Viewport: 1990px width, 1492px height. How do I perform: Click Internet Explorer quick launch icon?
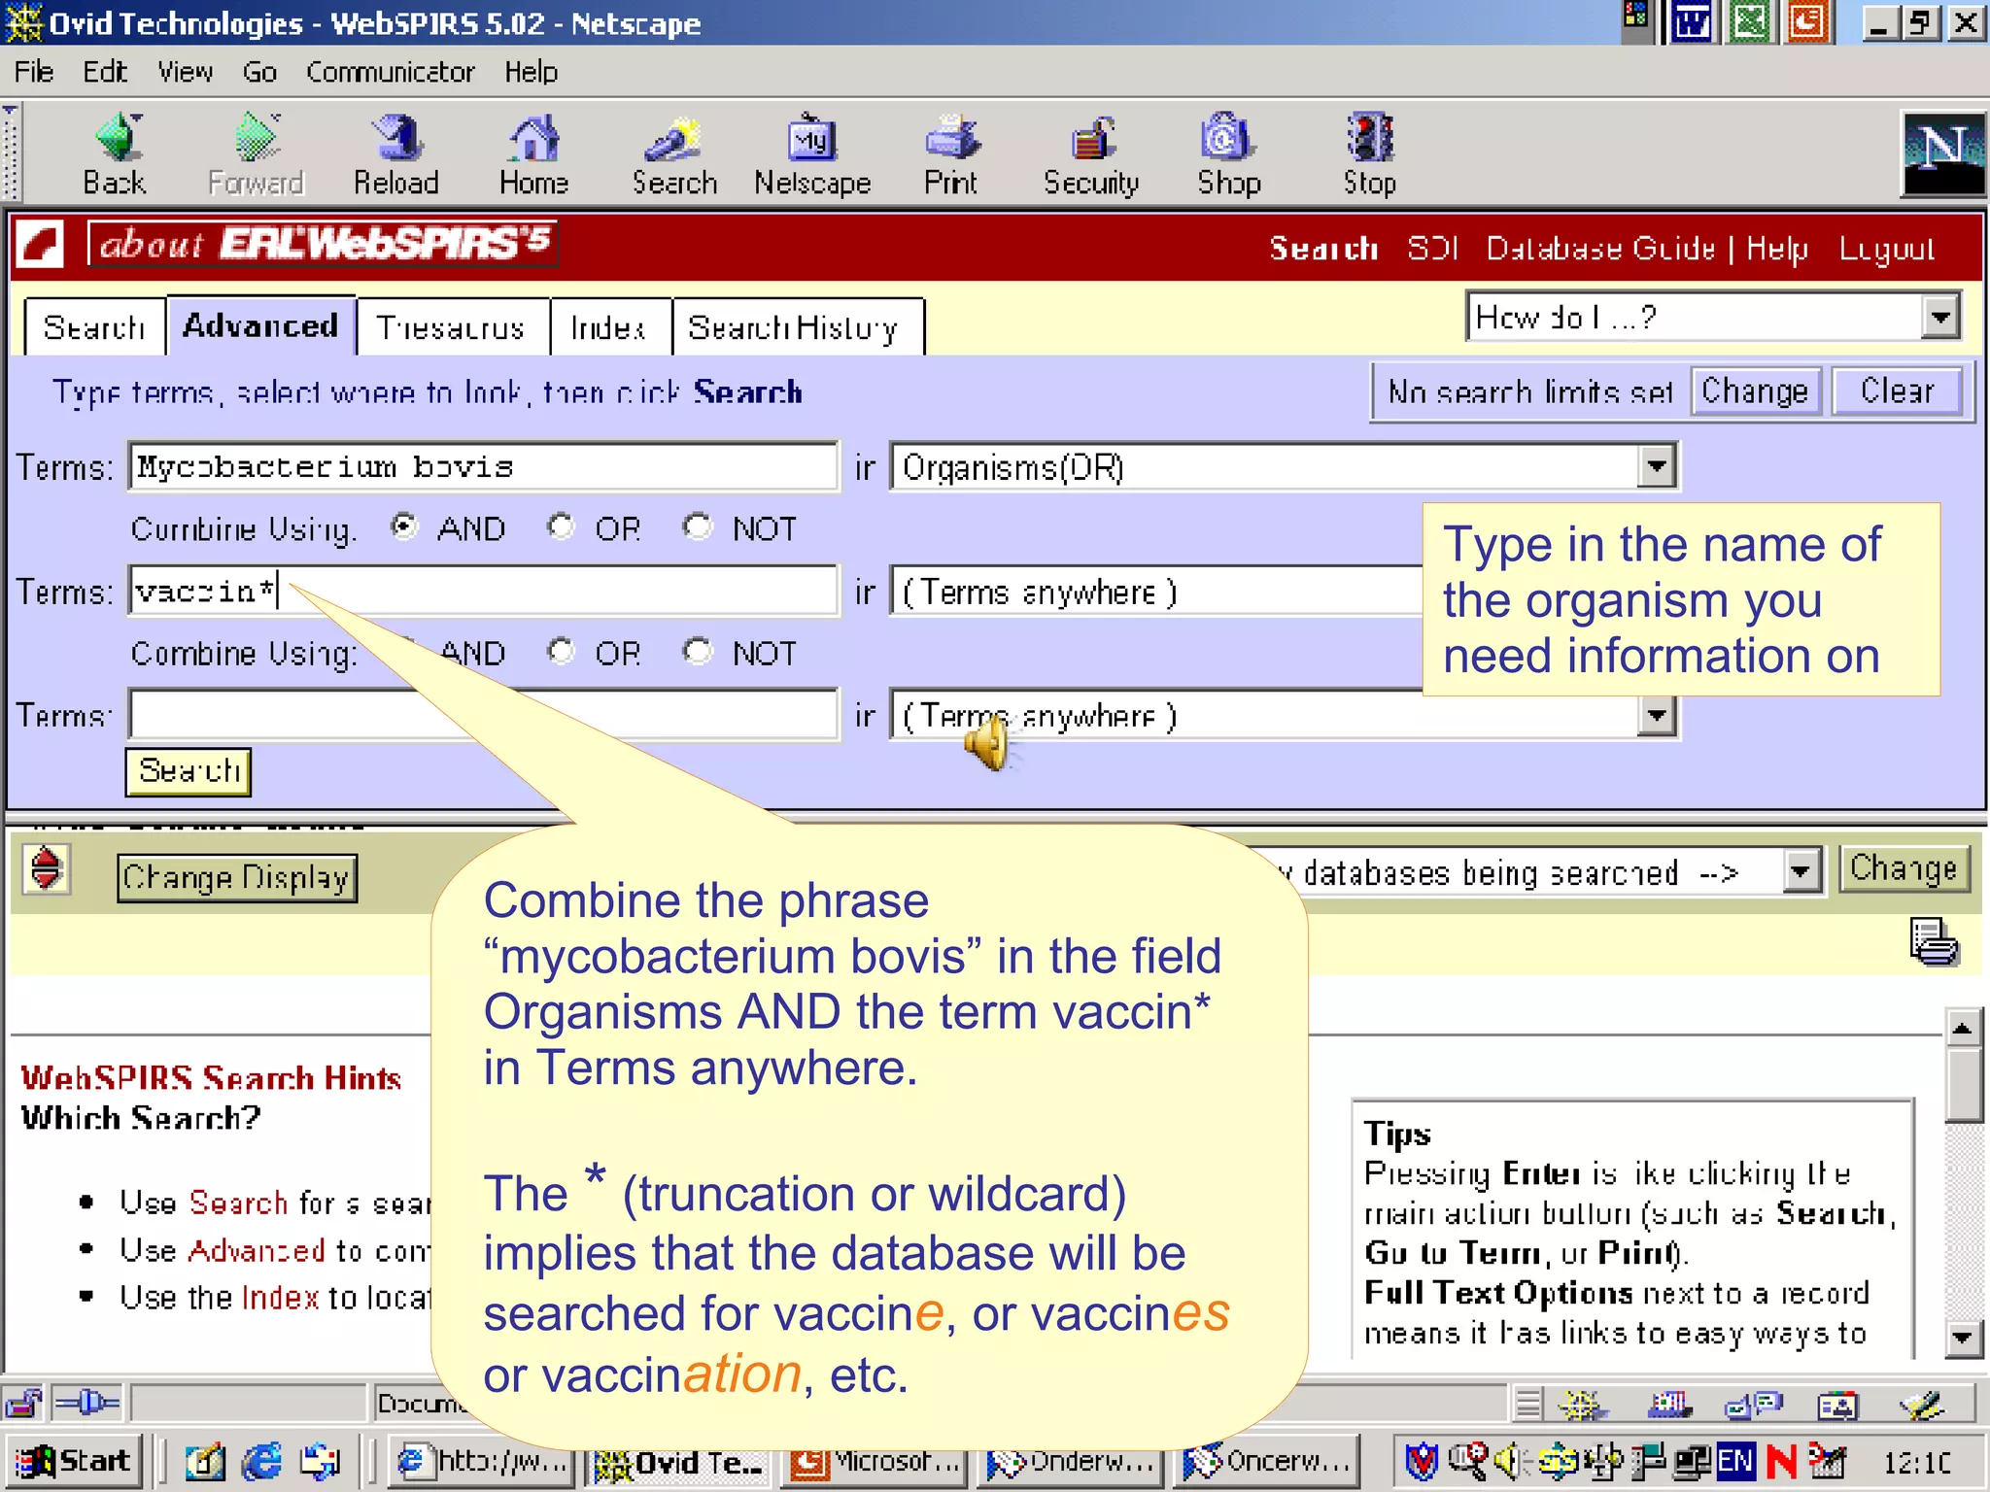click(261, 1461)
